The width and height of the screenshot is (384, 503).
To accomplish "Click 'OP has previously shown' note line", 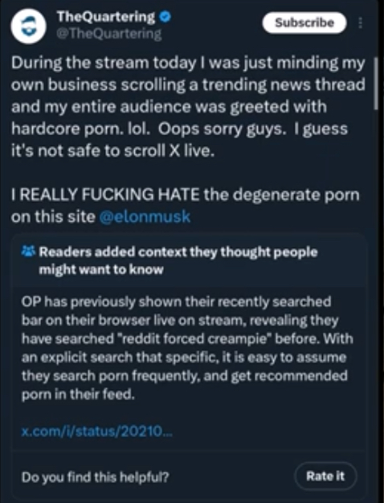I will click(176, 301).
